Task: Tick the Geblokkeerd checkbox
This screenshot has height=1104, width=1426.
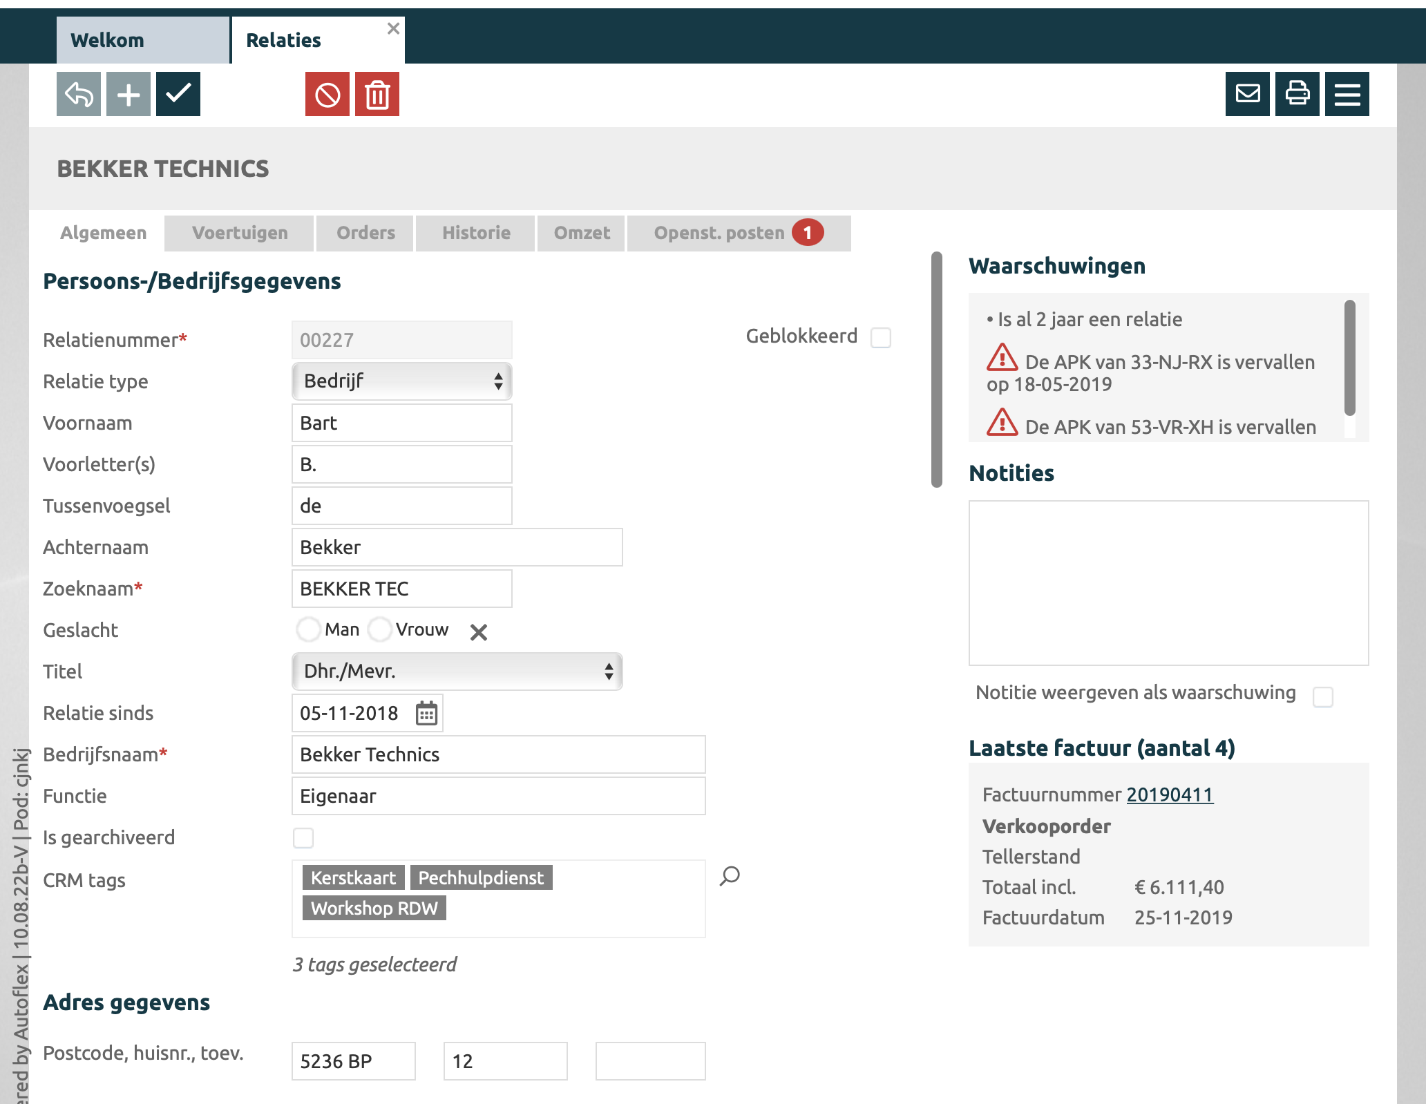Action: click(x=881, y=338)
